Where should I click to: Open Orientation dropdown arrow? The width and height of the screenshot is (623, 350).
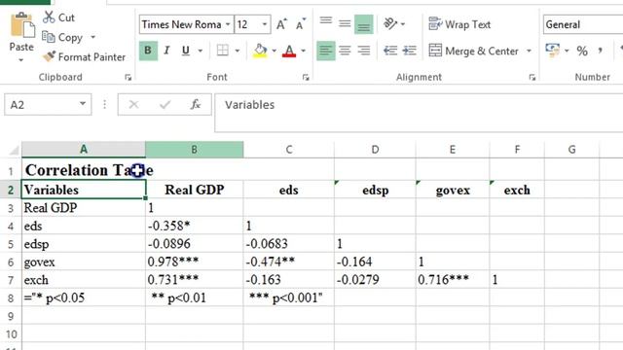coord(403,24)
